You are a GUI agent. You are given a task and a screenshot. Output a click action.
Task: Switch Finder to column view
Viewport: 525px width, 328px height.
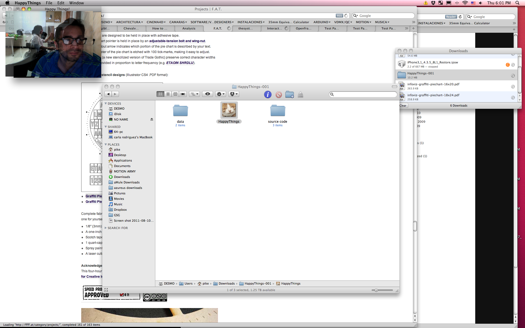(x=175, y=94)
